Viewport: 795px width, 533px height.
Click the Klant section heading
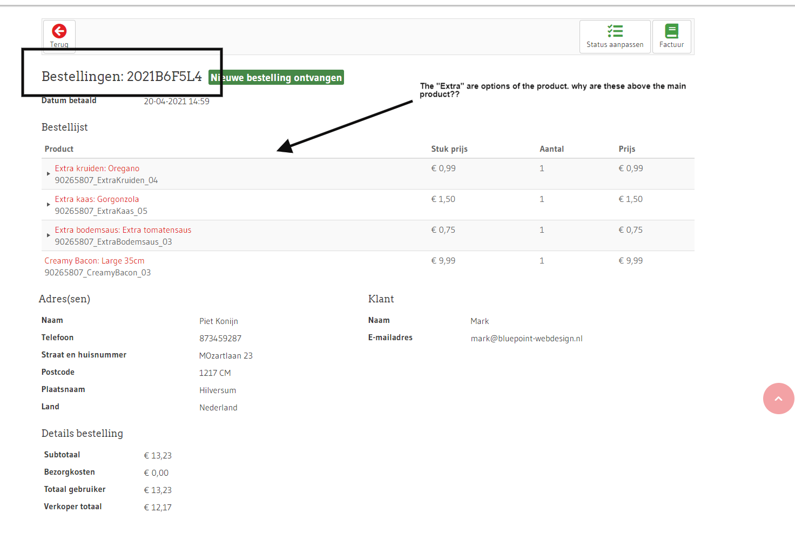(x=381, y=299)
